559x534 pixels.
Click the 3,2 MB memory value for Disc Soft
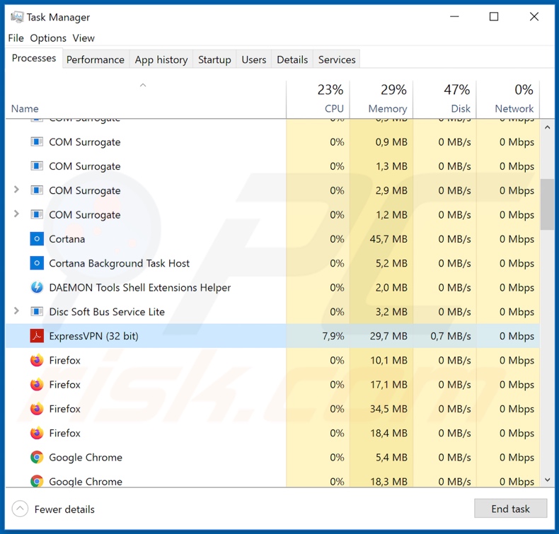coord(391,311)
